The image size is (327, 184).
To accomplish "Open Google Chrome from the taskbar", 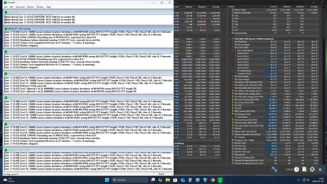I will [213, 180].
